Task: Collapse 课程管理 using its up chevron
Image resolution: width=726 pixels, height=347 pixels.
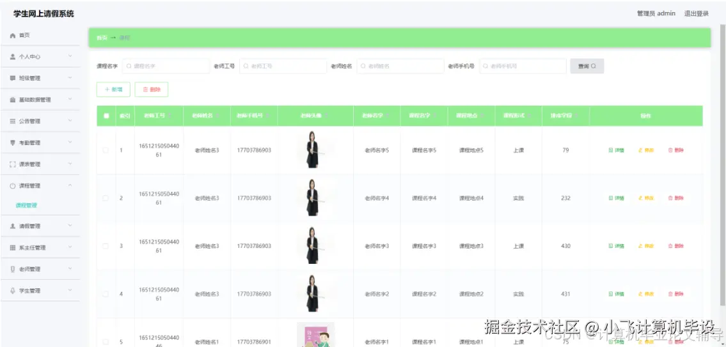Action: click(70, 185)
